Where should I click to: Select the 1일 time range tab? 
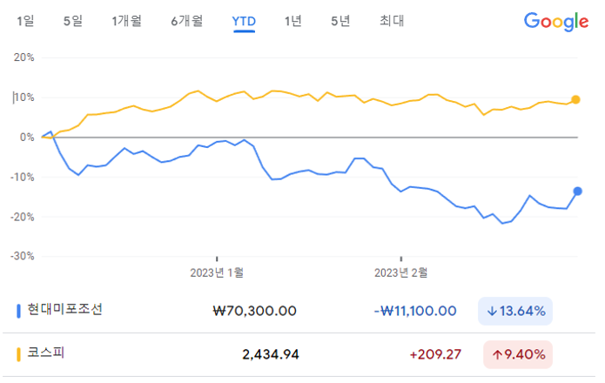[x=25, y=21]
